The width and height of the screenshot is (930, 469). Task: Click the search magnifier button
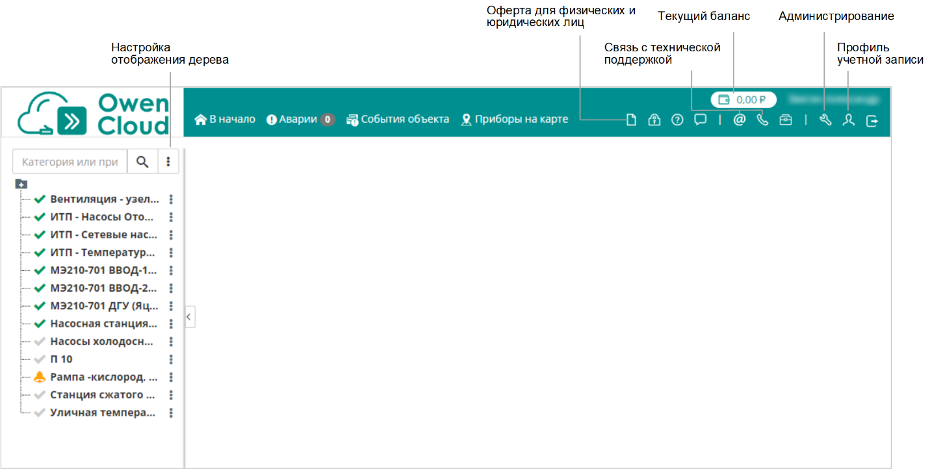142,162
